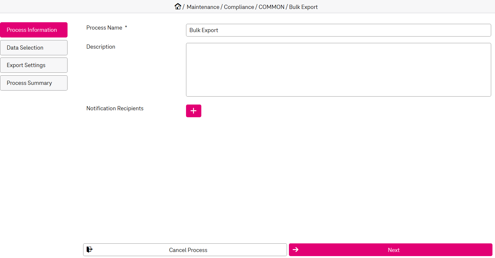Switch to the Data Selection tab
Screen dimensions: 495x258
pos(34,48)
